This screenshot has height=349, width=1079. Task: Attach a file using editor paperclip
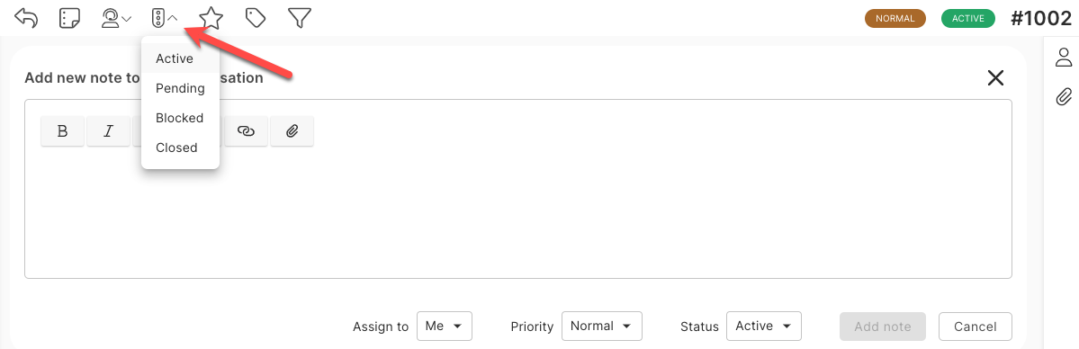[292, 130]
